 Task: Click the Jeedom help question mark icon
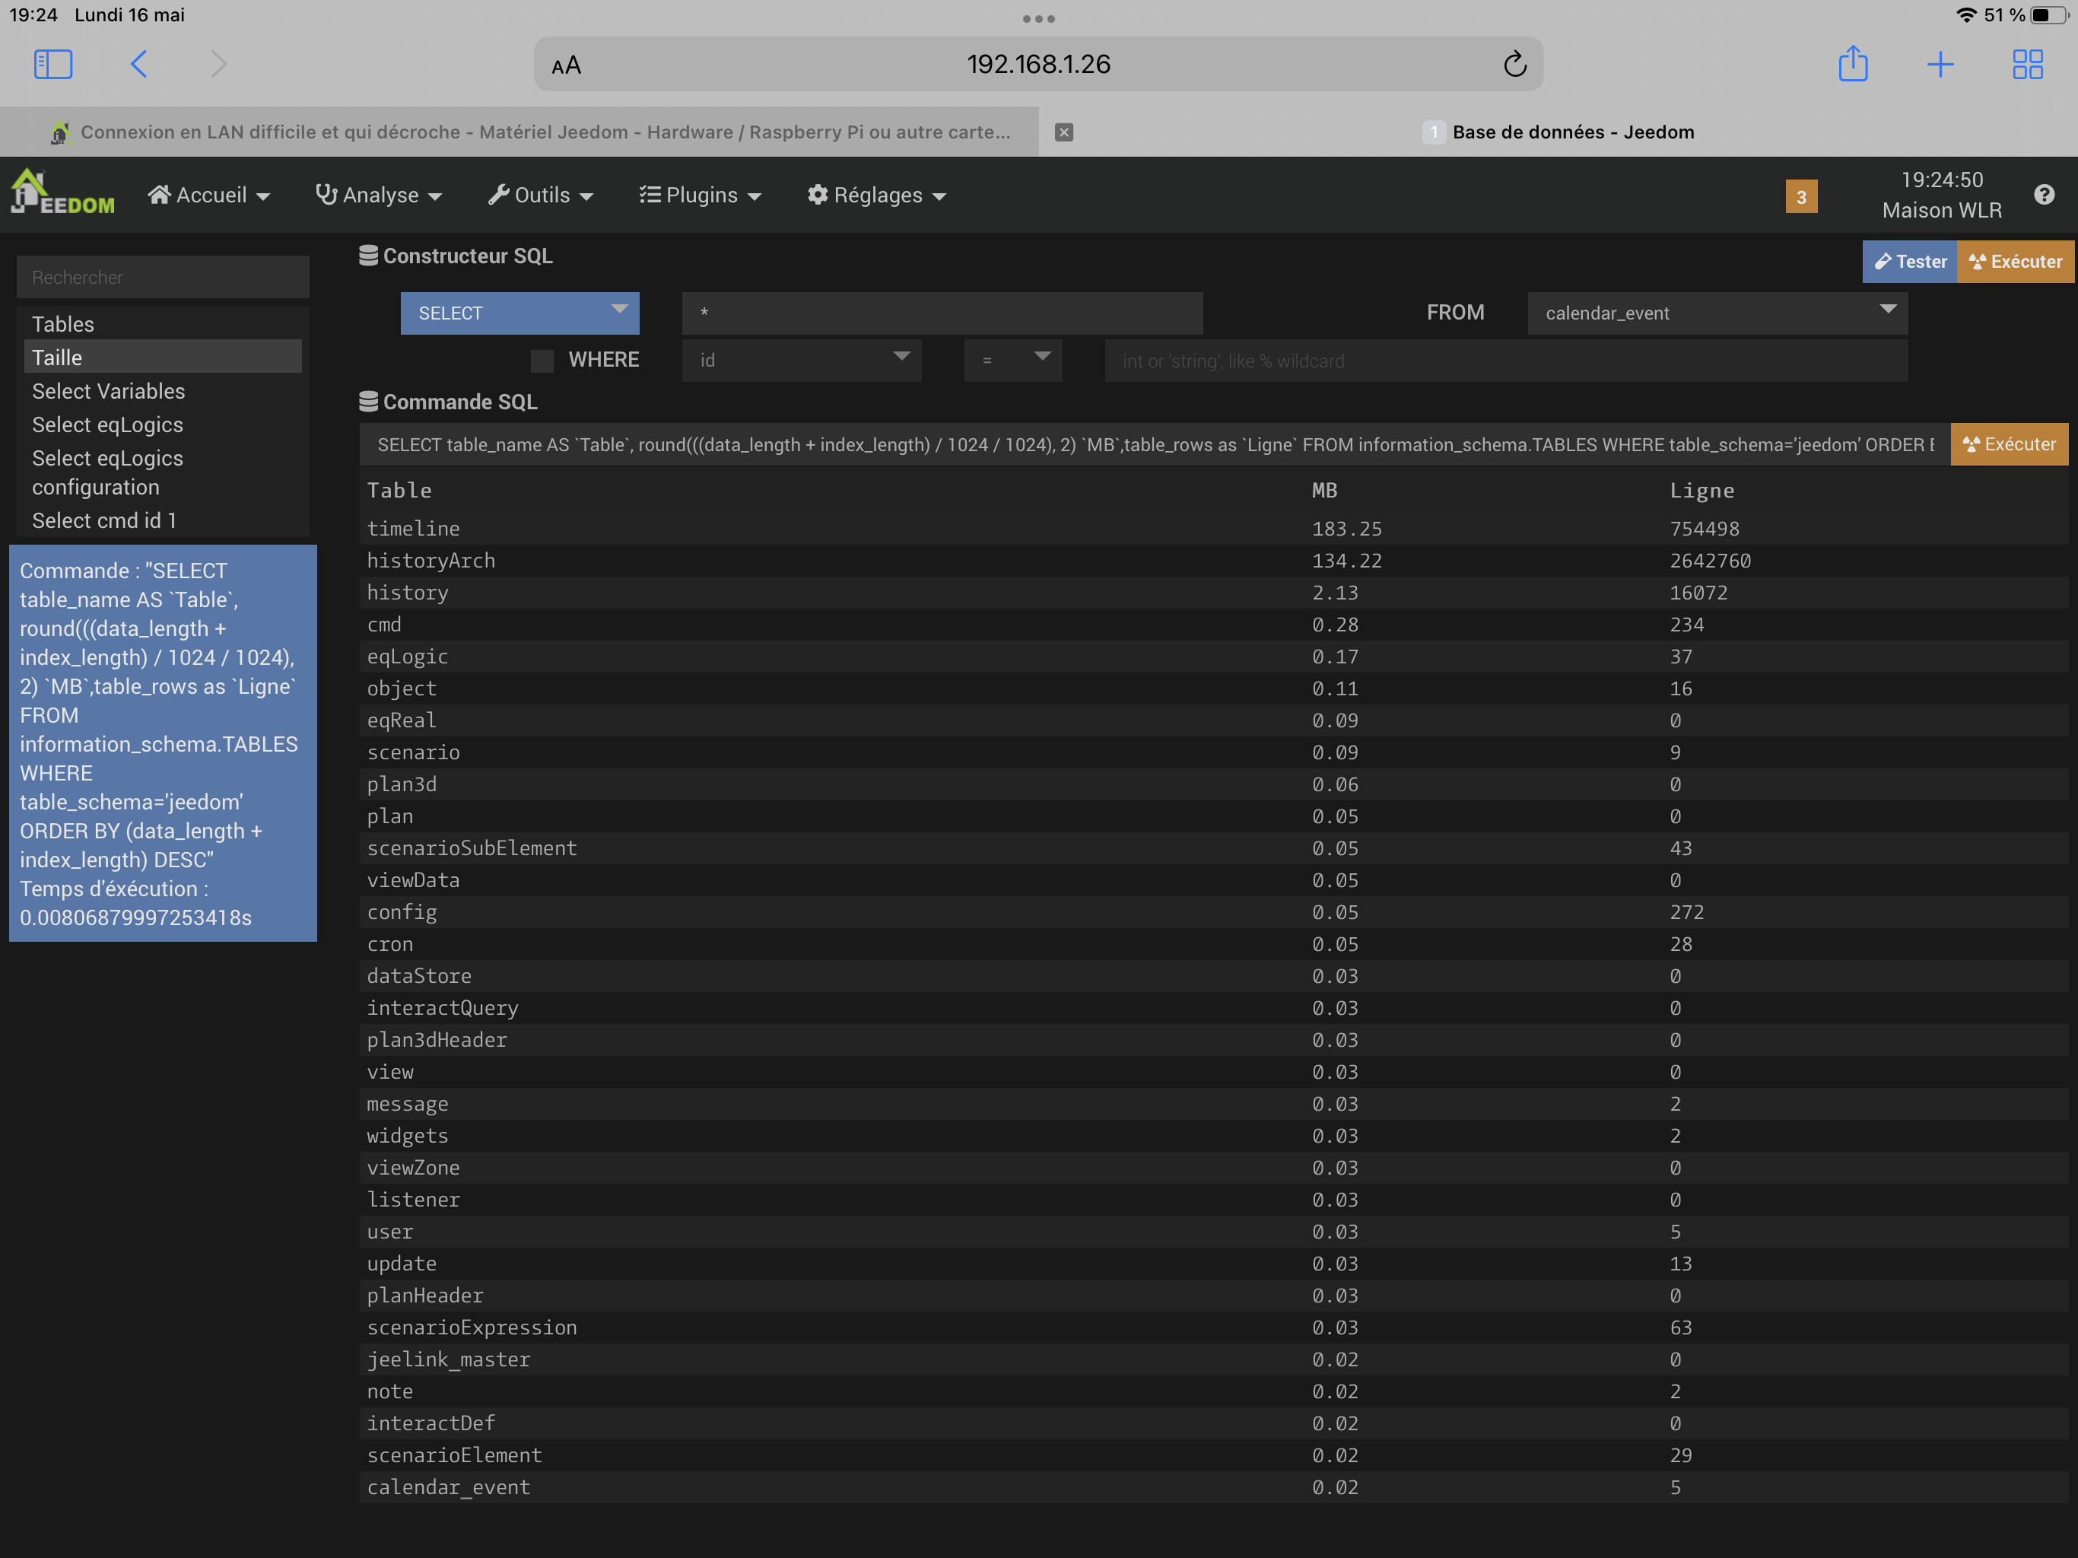tap(2043, 195)
